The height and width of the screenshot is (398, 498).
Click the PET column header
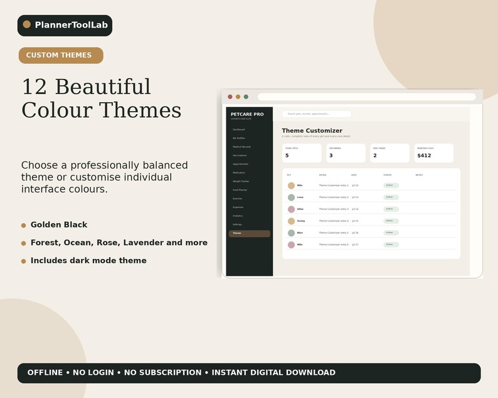tap(289, 175)
